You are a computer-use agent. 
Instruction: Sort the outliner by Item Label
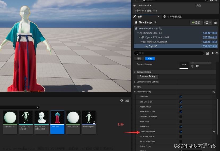point(144,6)
